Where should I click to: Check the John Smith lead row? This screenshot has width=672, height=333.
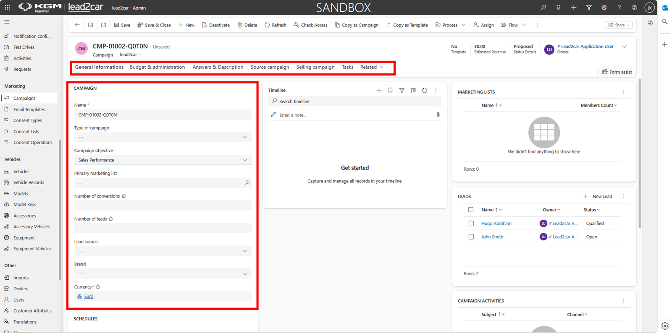click(471, 237)
